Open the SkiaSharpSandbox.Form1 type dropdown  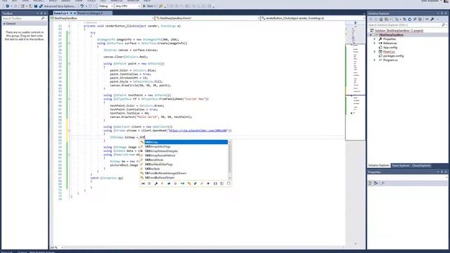tap(208, 18)
